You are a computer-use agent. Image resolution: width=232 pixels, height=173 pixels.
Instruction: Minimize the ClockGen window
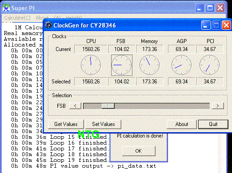206,25
